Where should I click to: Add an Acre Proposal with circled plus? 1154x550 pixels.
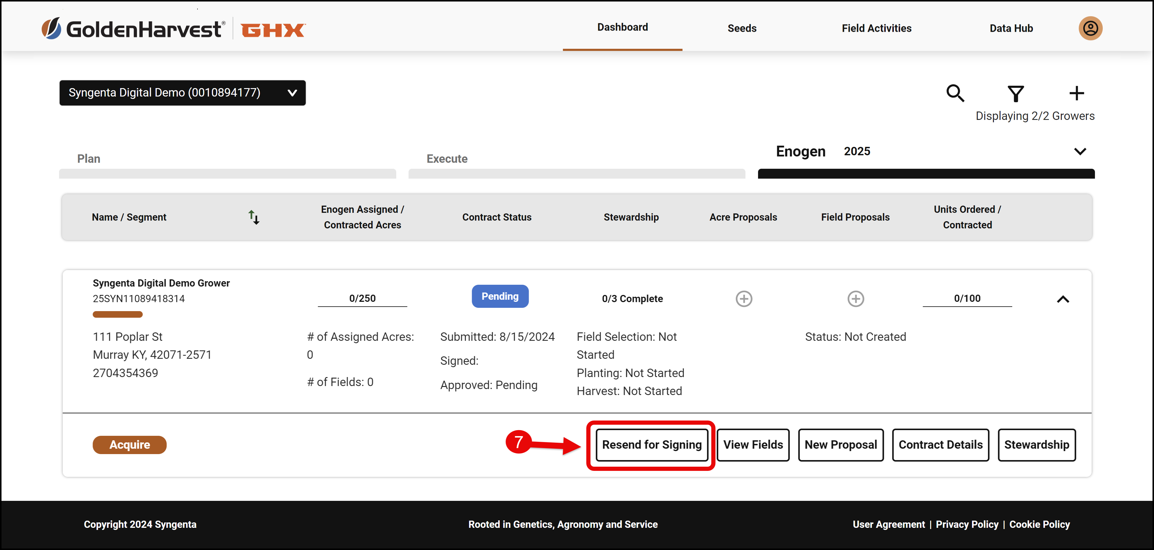click(744, 299)
